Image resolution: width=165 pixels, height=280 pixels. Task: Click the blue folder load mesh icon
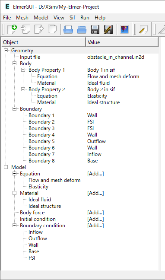[x=82, y=29]
